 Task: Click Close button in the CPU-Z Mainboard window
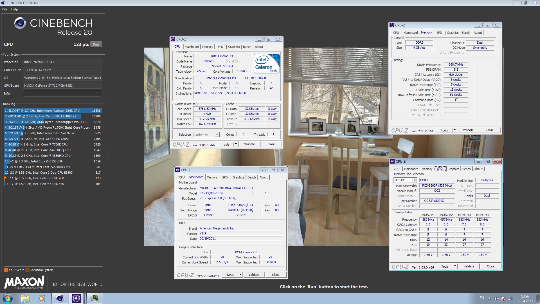tap(276, 275)
